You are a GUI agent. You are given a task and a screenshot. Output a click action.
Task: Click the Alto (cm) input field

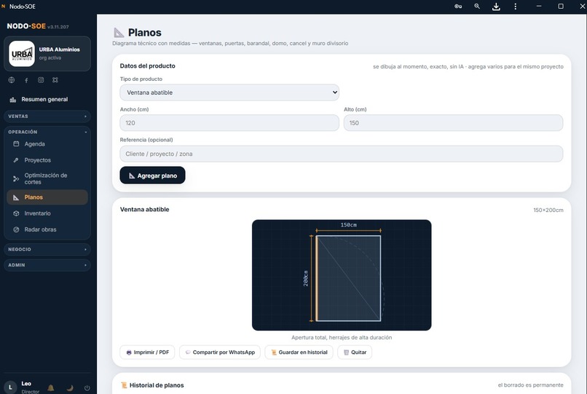click(453, 123)
